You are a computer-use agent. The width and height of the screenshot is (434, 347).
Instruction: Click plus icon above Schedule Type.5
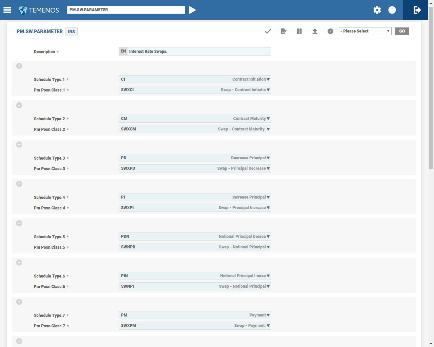pyautogui.click(x=19, y=223)
